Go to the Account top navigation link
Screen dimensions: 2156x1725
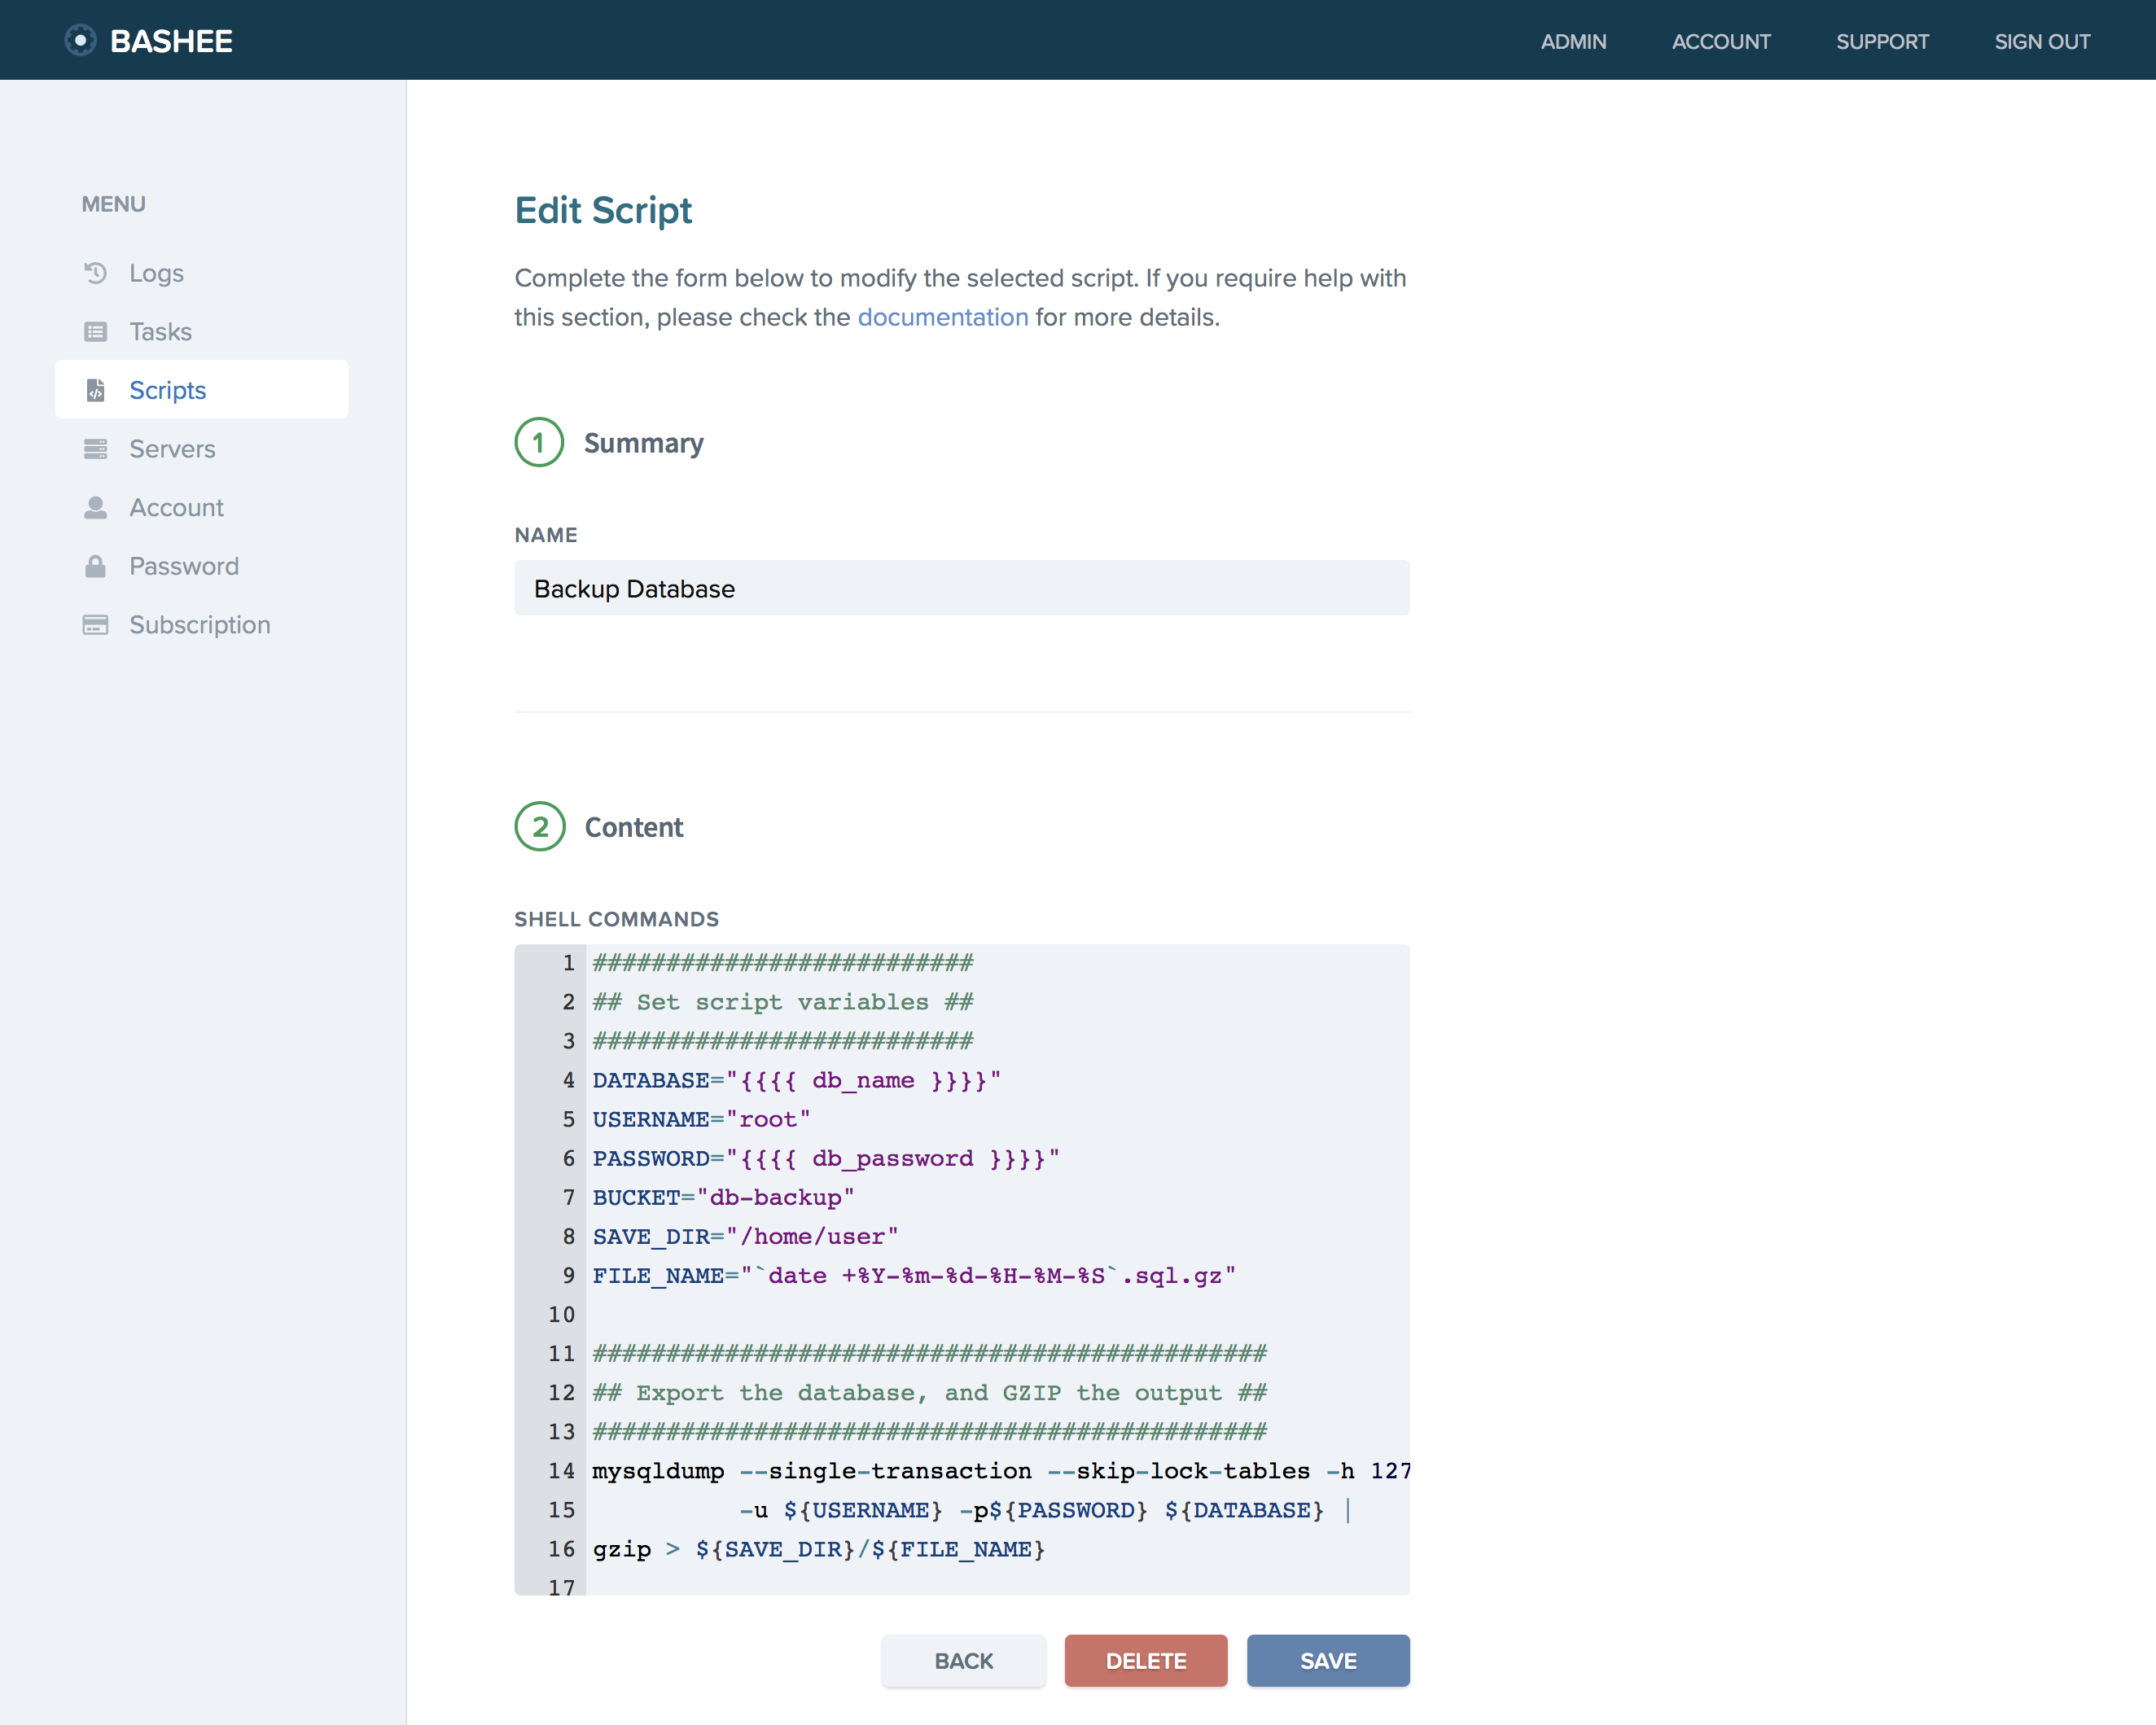pos(1720,42)
